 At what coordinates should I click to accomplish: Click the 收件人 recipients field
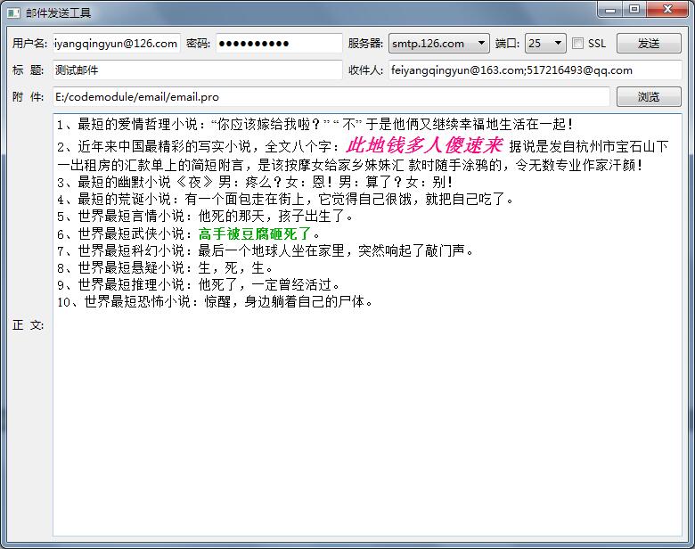pyautogui.click(x=535, y=70)
